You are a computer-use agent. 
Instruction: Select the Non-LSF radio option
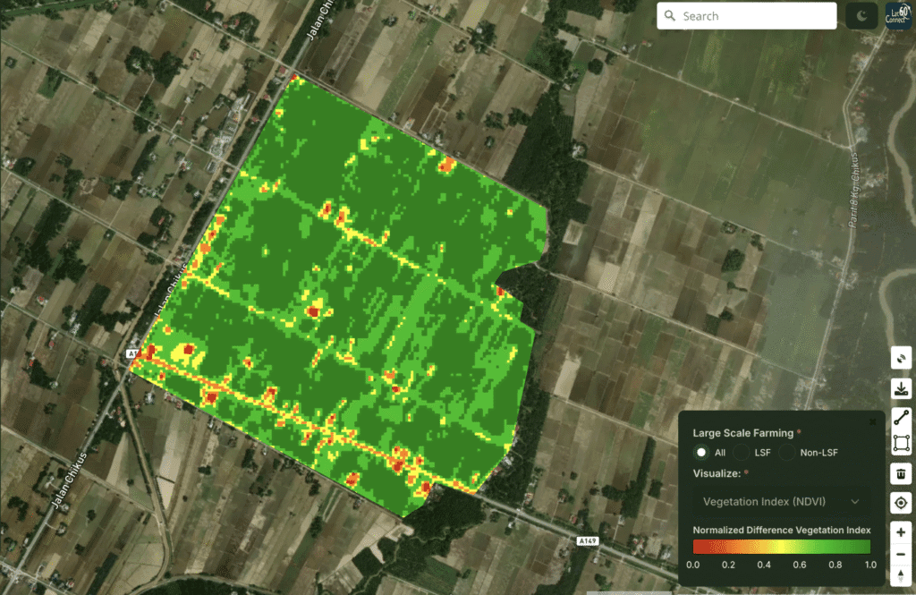tap(787, 453)
